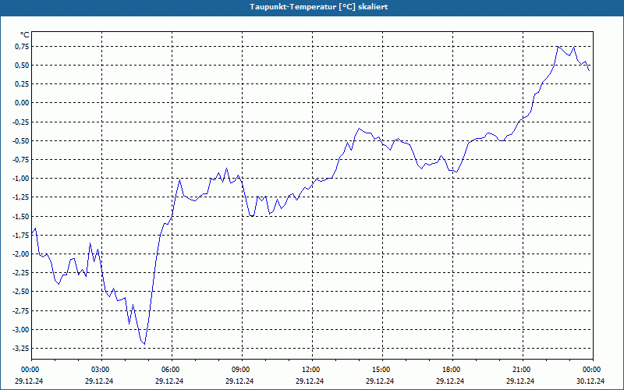Select the -2,00 y-axis value
Screen dimensions: 624x390
pyautogui.click(x=21, y=254)
